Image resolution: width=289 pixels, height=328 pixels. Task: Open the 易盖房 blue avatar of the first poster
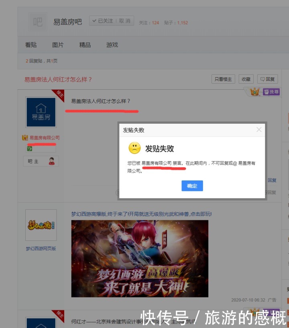pyautogui.click(x=41, y=112)
